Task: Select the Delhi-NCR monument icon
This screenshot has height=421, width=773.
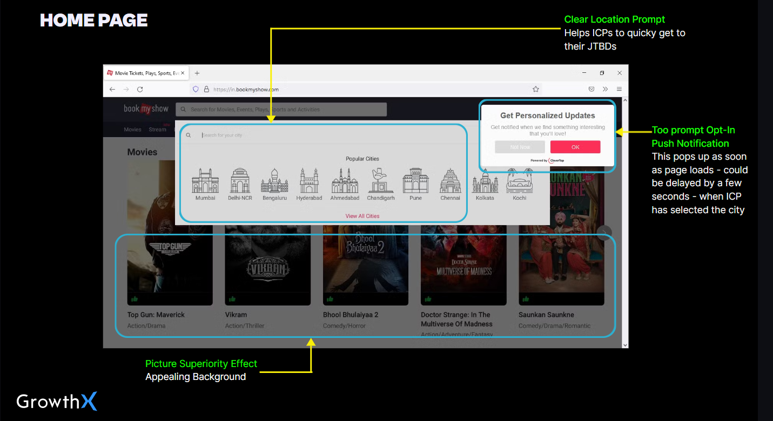Action: tap(240, 180)
